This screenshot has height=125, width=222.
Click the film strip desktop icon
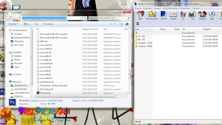[16, 7]
